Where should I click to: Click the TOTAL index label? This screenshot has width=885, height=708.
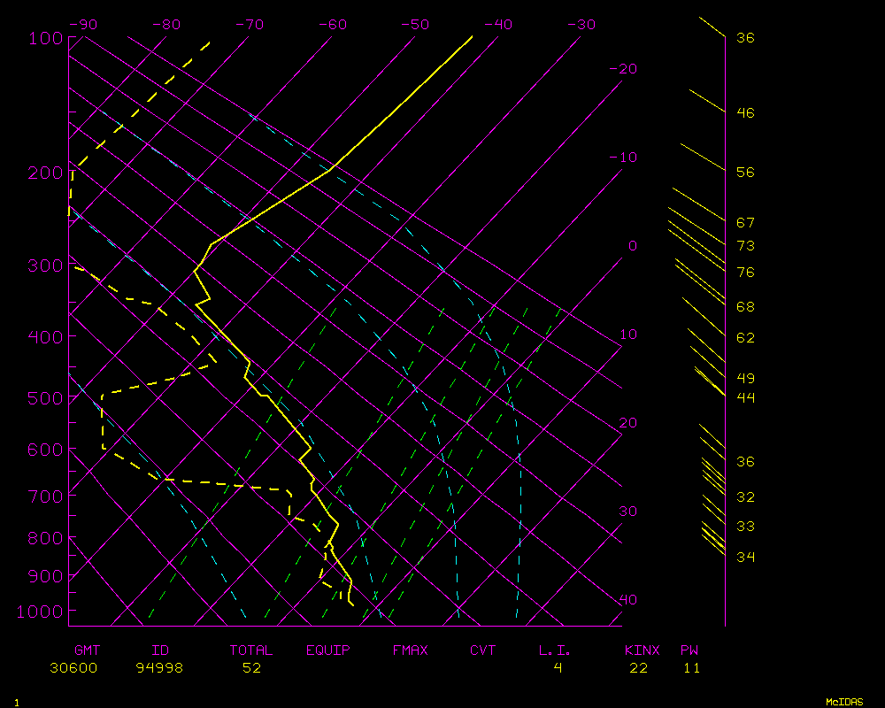(x=251, y=650)
